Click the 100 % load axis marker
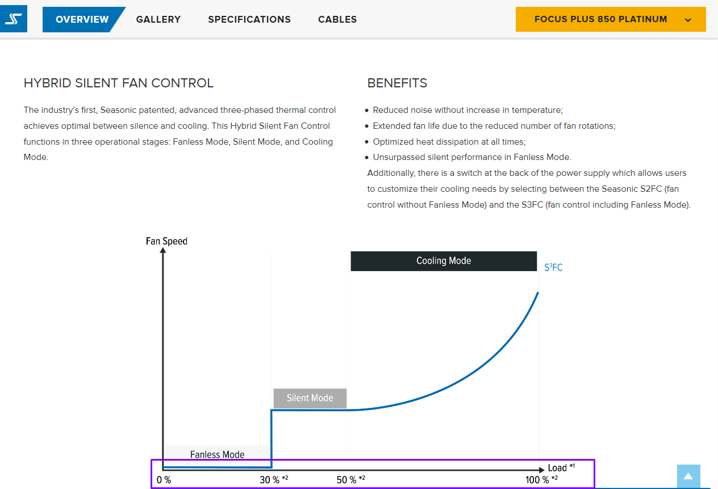 pos(537,480)
